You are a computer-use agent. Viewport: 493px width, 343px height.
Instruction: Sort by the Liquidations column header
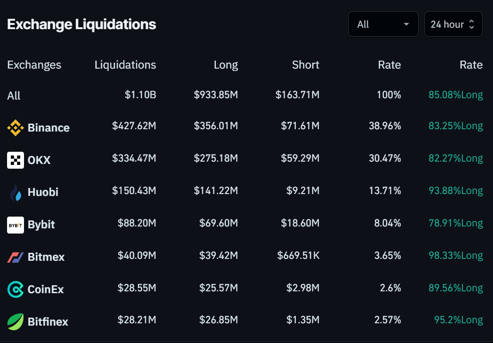125,65
